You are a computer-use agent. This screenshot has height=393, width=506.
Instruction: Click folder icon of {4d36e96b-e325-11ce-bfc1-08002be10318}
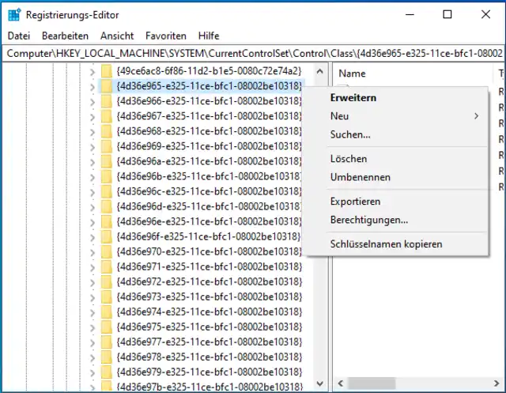107,176
